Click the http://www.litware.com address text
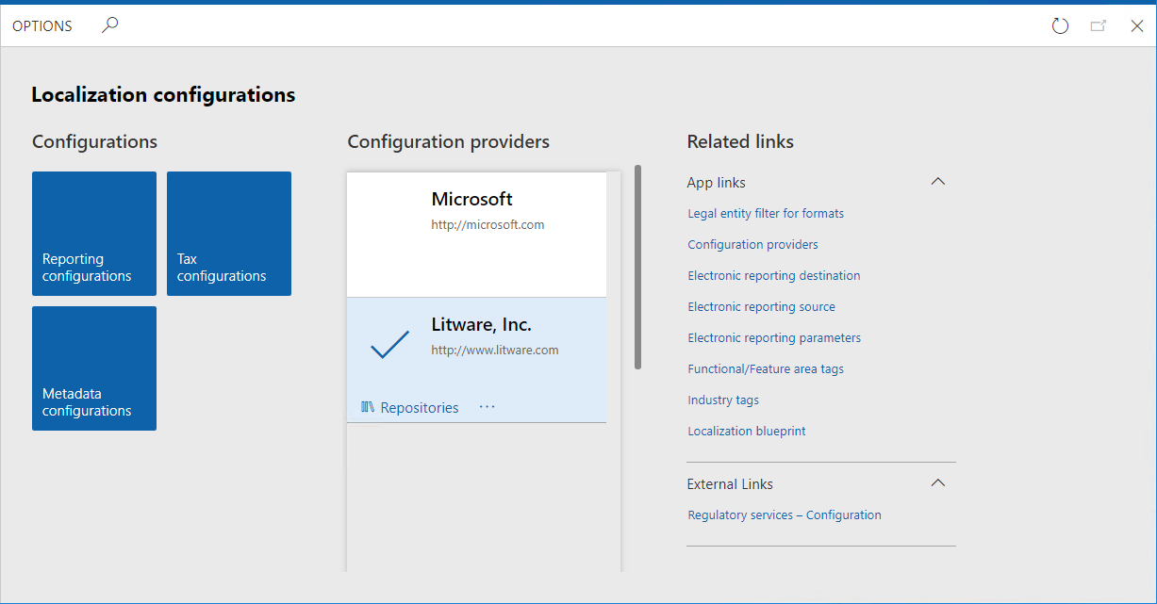This screenshot has width=1157, height=604. 495,351
